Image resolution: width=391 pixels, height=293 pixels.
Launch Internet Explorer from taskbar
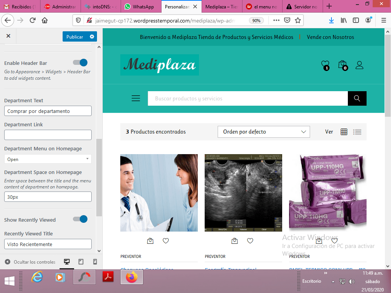[x=37, y=277]
